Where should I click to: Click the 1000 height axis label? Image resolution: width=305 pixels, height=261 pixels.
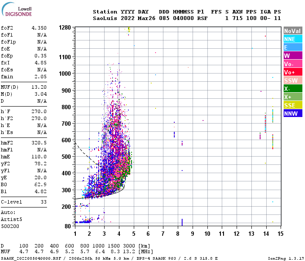point(65,74)
